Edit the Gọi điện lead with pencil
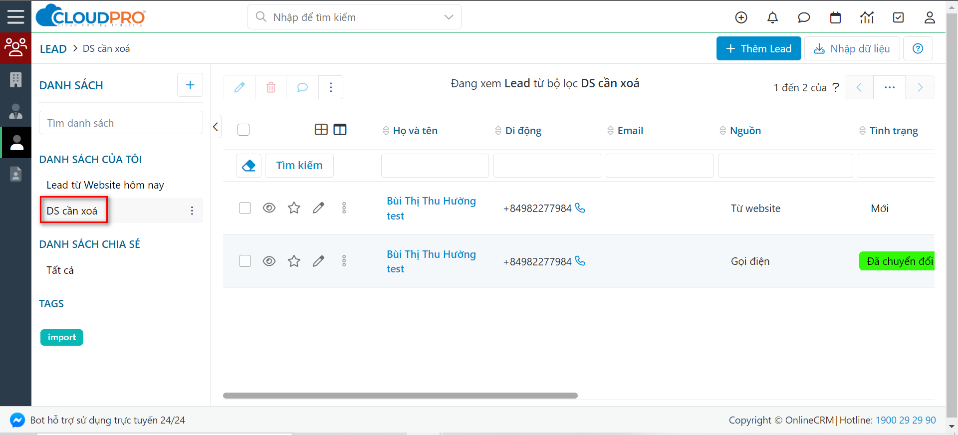 point(318,261)
